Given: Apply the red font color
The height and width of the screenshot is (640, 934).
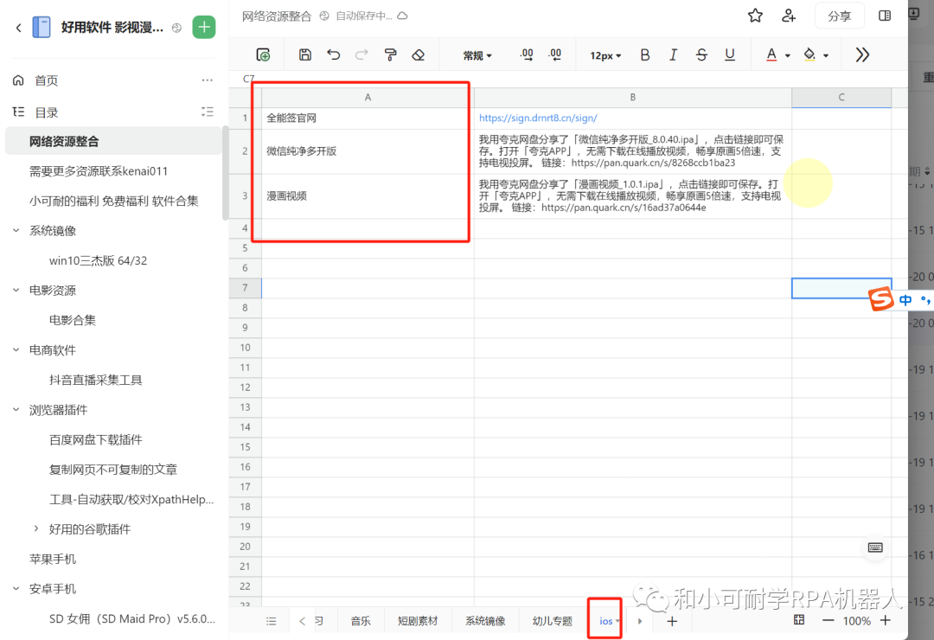Looking at the screenshot, I should point(771,54).
